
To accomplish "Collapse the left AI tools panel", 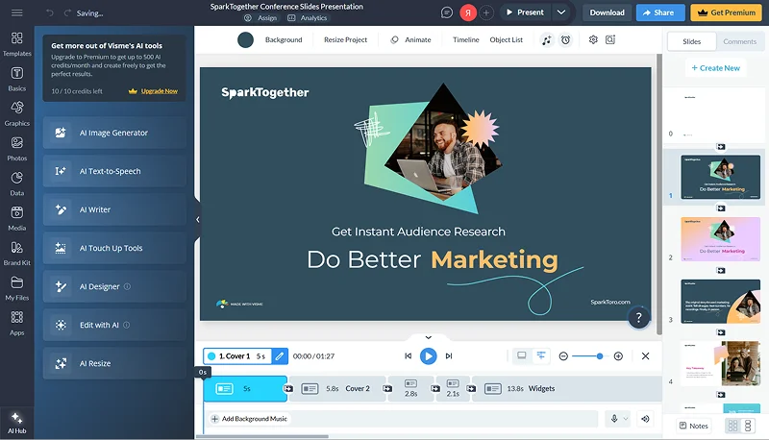I will [197, 220].
